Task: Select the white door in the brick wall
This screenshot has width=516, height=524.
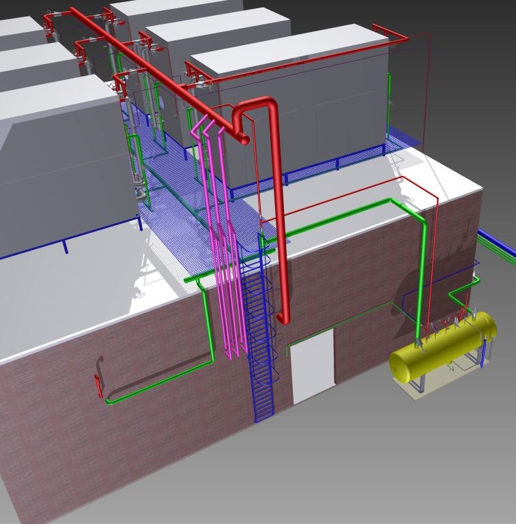Action: pyautogui.click(x=313, y=367)
